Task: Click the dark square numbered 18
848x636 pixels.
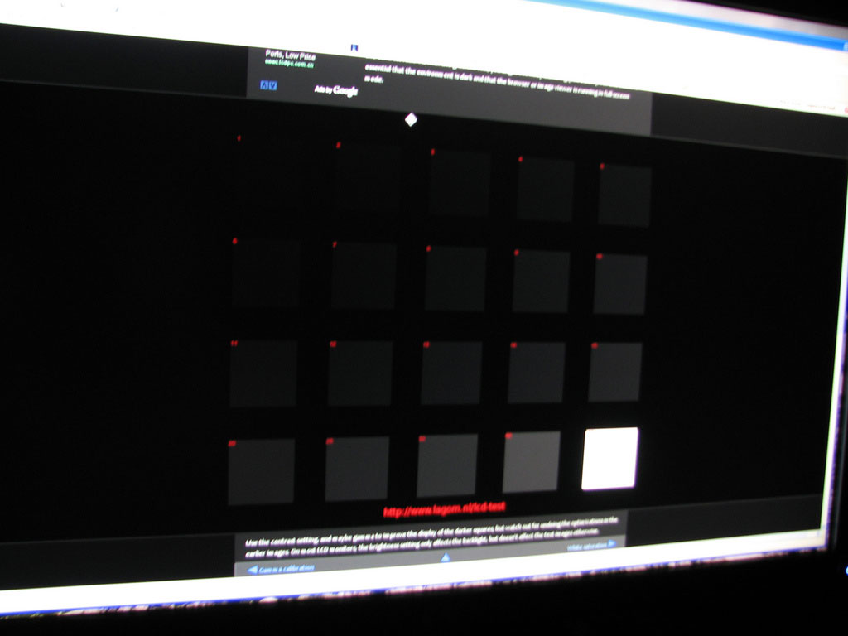Action: click(x=446, y=465)
